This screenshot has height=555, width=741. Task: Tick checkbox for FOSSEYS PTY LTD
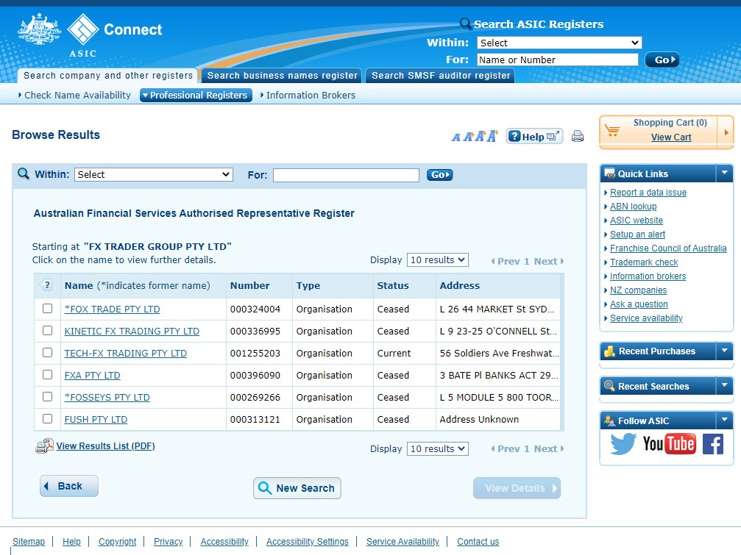(x=47, y=396)
